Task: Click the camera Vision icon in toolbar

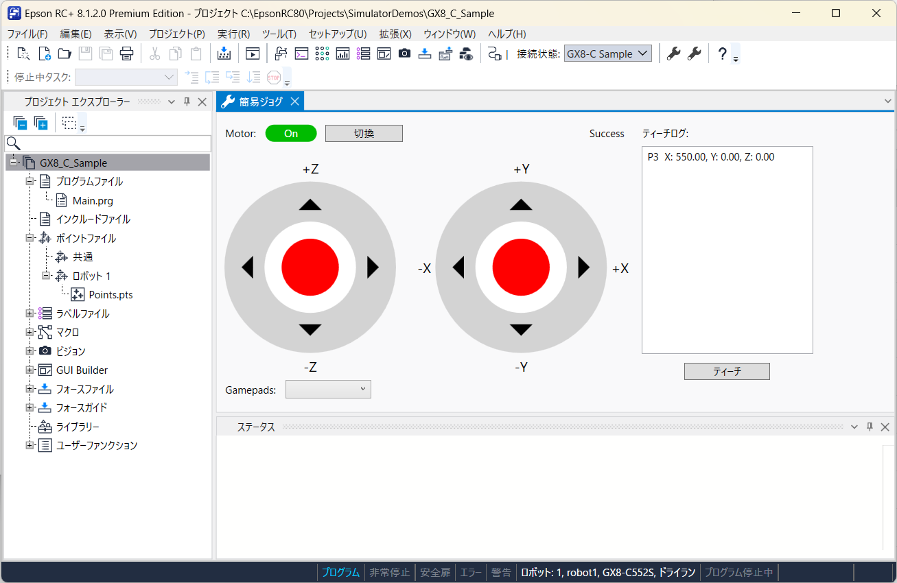Action: 404,53
